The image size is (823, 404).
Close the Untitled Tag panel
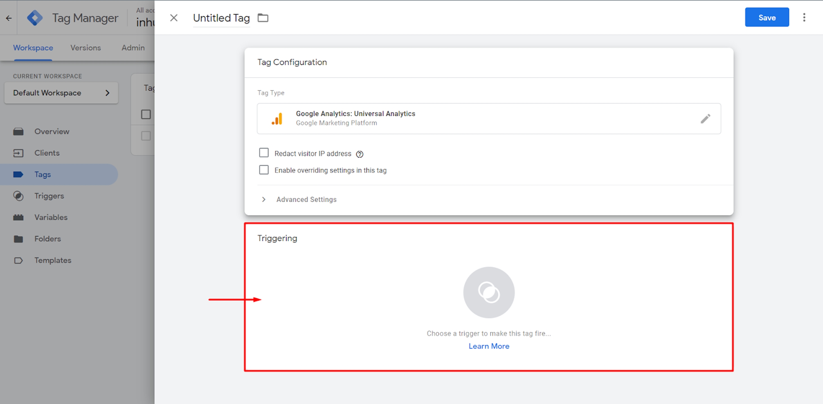tap(174, 18)
